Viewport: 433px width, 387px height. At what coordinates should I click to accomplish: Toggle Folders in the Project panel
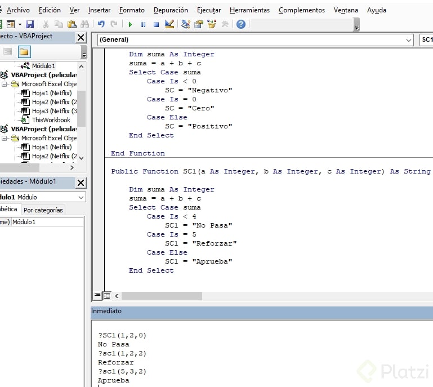click(24, 52)
